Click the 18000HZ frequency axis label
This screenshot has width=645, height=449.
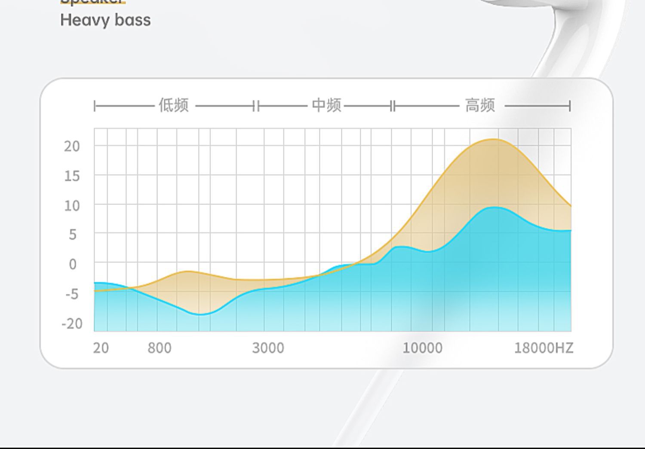pos(544,348)
